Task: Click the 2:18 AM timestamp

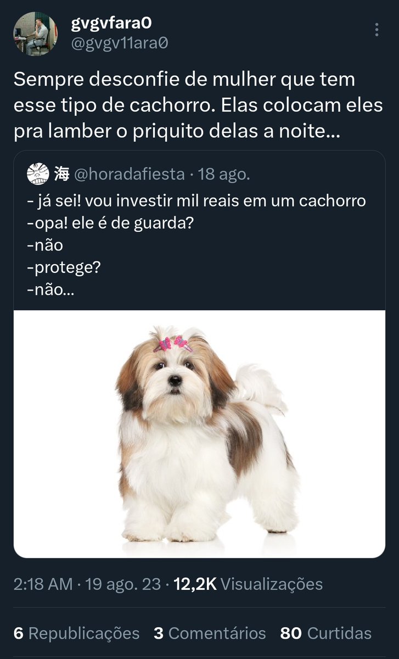Action: click(43, 584)
